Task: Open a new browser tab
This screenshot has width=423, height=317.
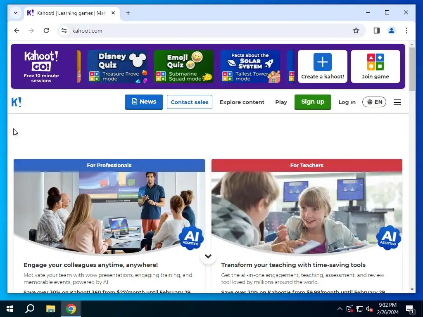Action: click(x=128, y=13)
